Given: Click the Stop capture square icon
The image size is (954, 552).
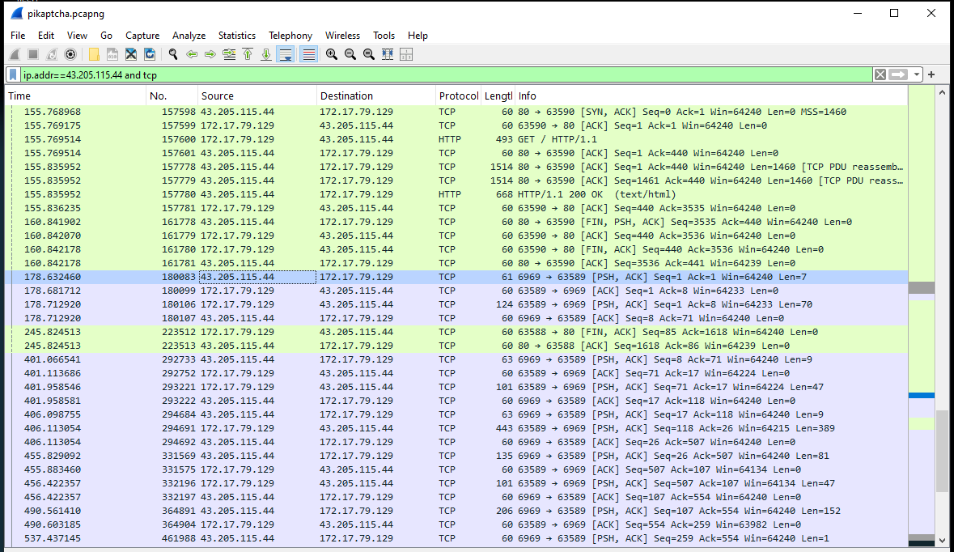Looking at the screenshot, I should (x=33, y=55).
